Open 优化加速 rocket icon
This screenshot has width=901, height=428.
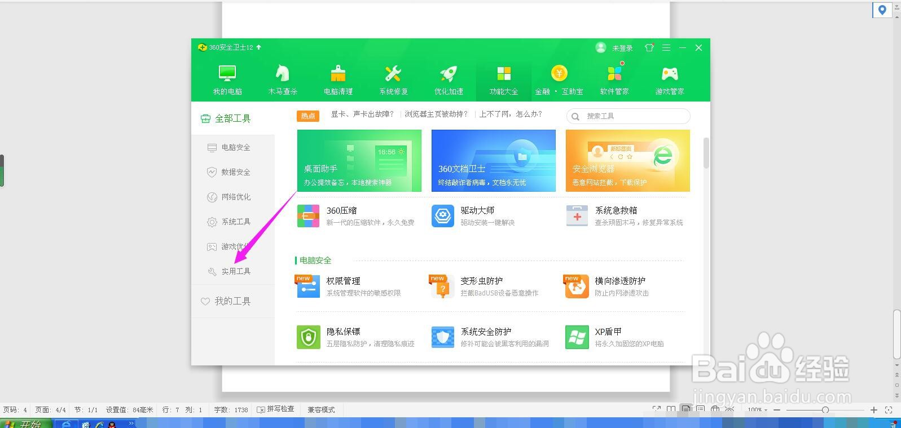pyautogui.click(x=449, y=74)
